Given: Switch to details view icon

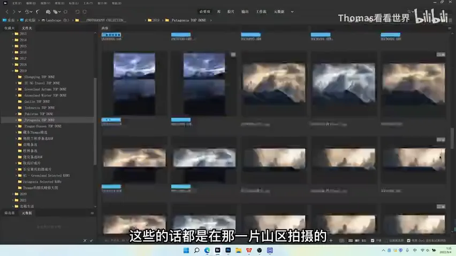Looking at the screenshot, I should coord(357,241).
